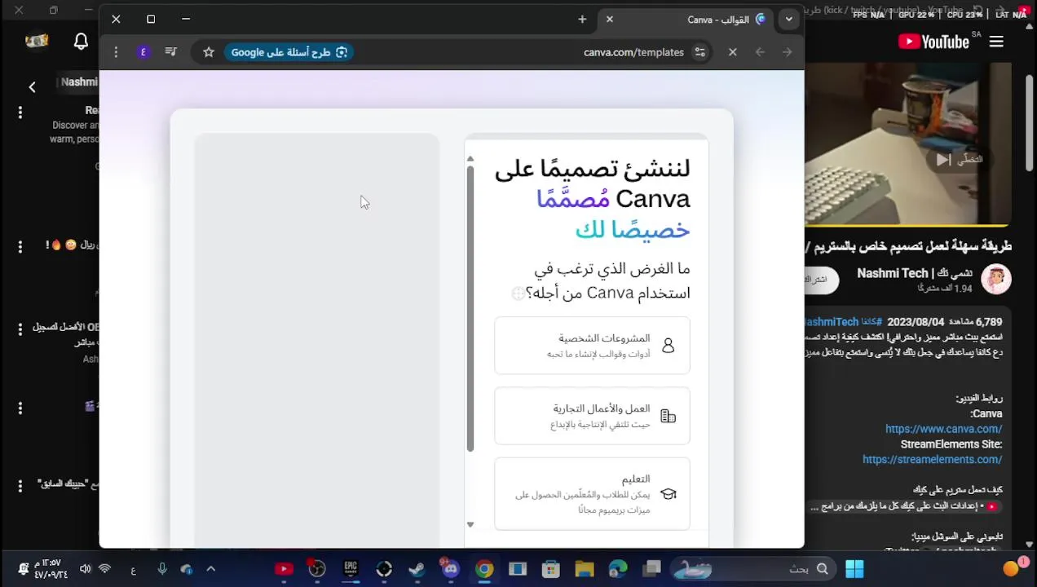The height and width of the screenshot is (587, 1037).
Task: Open the site information tune icon in address bar
Action: [699, 52]
